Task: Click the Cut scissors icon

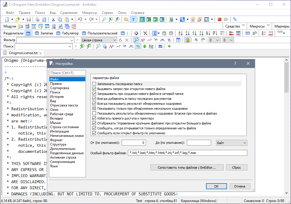Action: [x=53, y=19]
